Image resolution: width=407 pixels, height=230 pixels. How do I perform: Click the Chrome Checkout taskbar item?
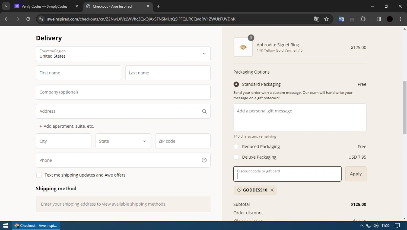(36, 226)
